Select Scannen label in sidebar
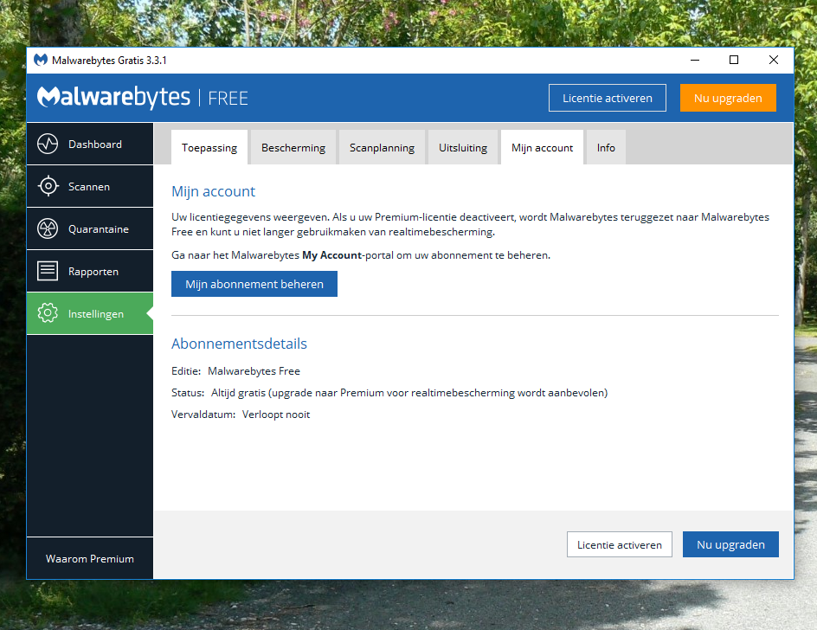The height and width of the screenshot is (630, 817). [x=89, y=187]
